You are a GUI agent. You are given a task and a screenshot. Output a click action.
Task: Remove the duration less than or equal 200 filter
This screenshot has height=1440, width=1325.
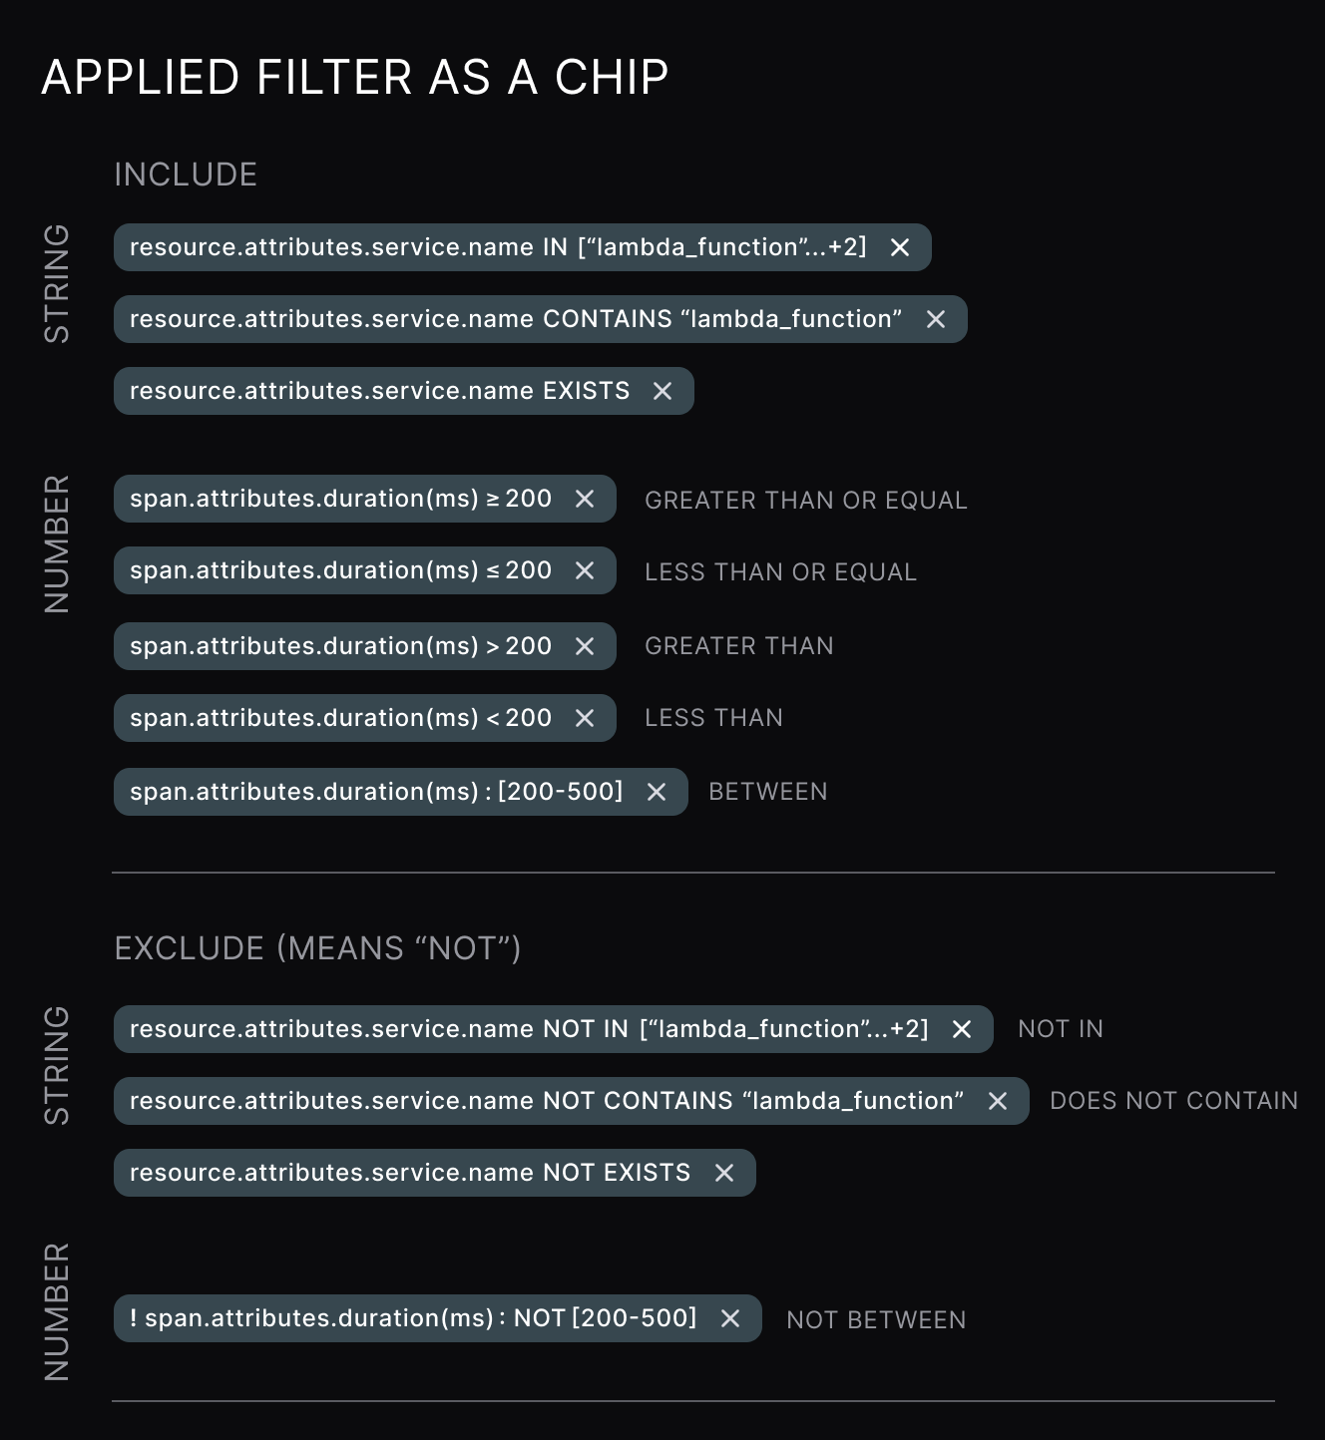pos(585,570)
